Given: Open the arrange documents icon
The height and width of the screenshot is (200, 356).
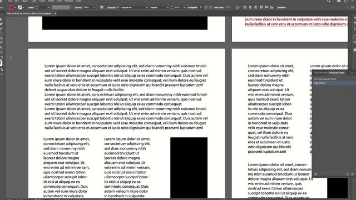Looking at the screenshot, I should [x=339, y=1].
